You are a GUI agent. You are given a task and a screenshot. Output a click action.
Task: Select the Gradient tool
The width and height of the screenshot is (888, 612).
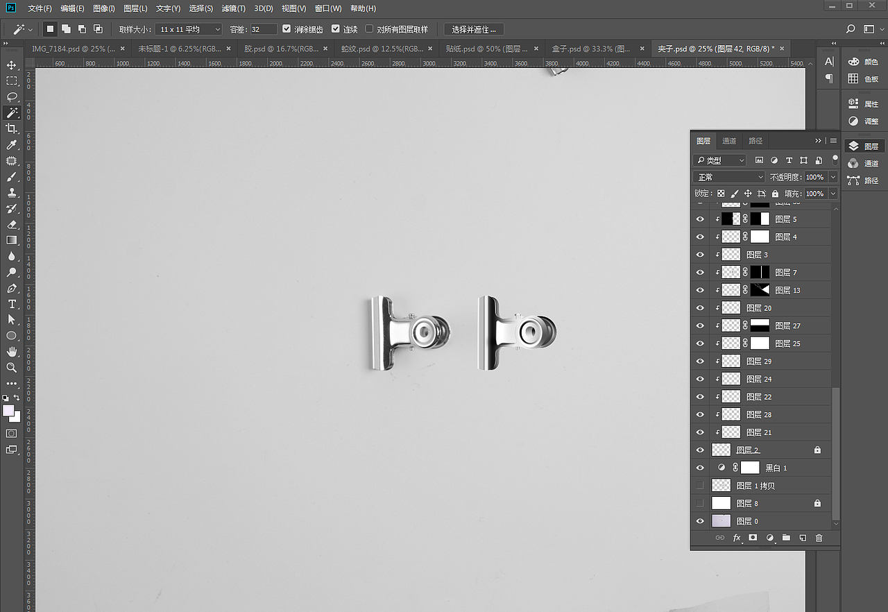click(x=12, y=240)
